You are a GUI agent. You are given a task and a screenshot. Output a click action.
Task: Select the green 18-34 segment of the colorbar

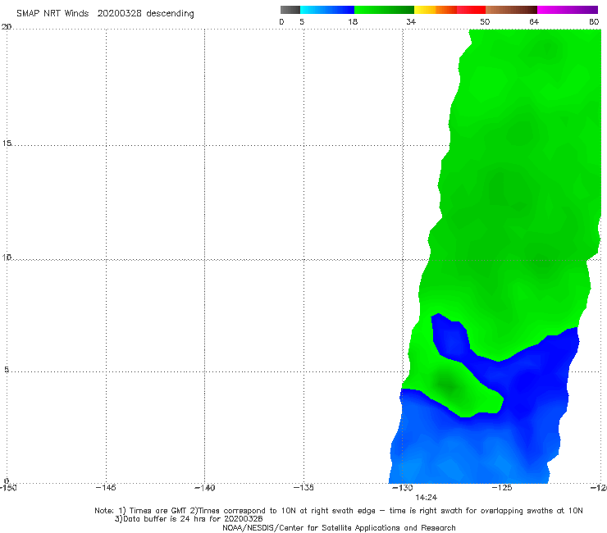384,10
